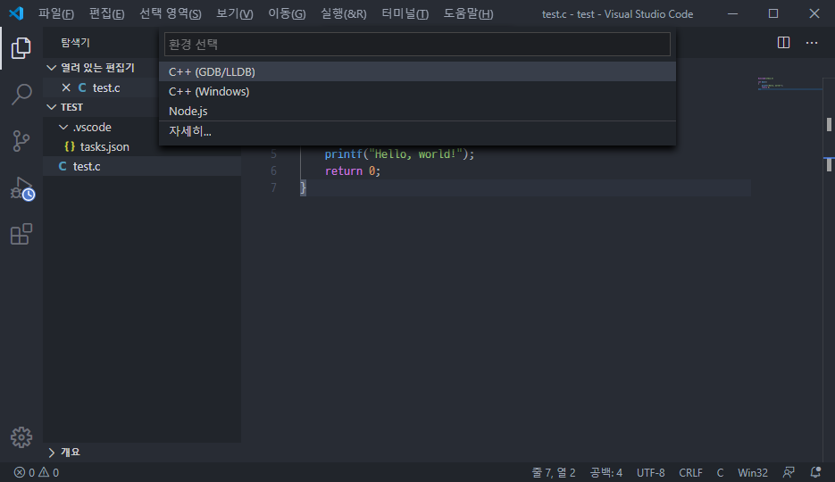Select C++ (Windows) environment
The height and width of the screenshot is (482, 835).
click(x=418, y=92)
